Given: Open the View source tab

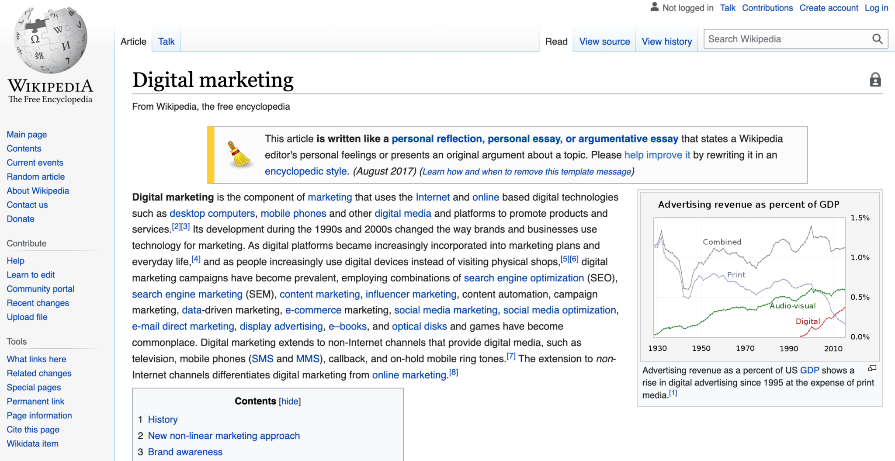Looking at the screenshot, I should pyautogui.click(x=604, y=41).
